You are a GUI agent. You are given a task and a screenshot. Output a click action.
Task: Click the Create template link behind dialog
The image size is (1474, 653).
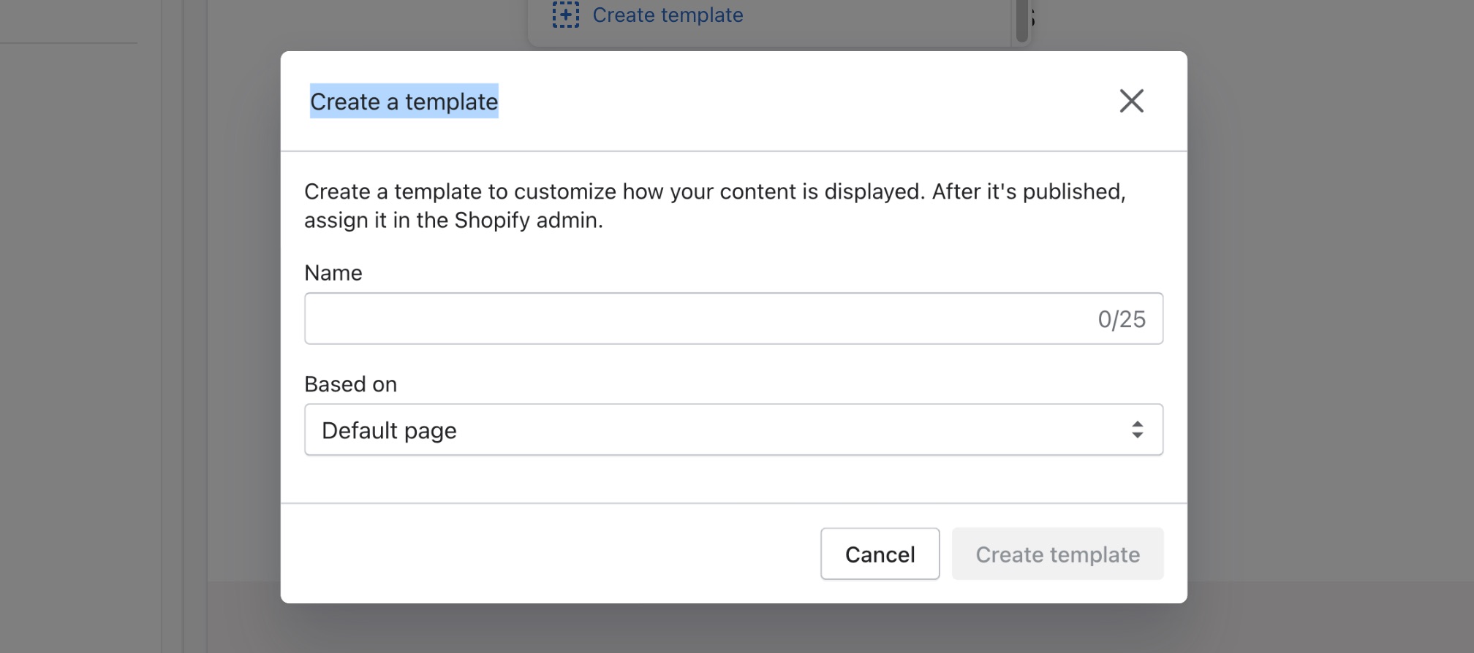pos(668,15)
